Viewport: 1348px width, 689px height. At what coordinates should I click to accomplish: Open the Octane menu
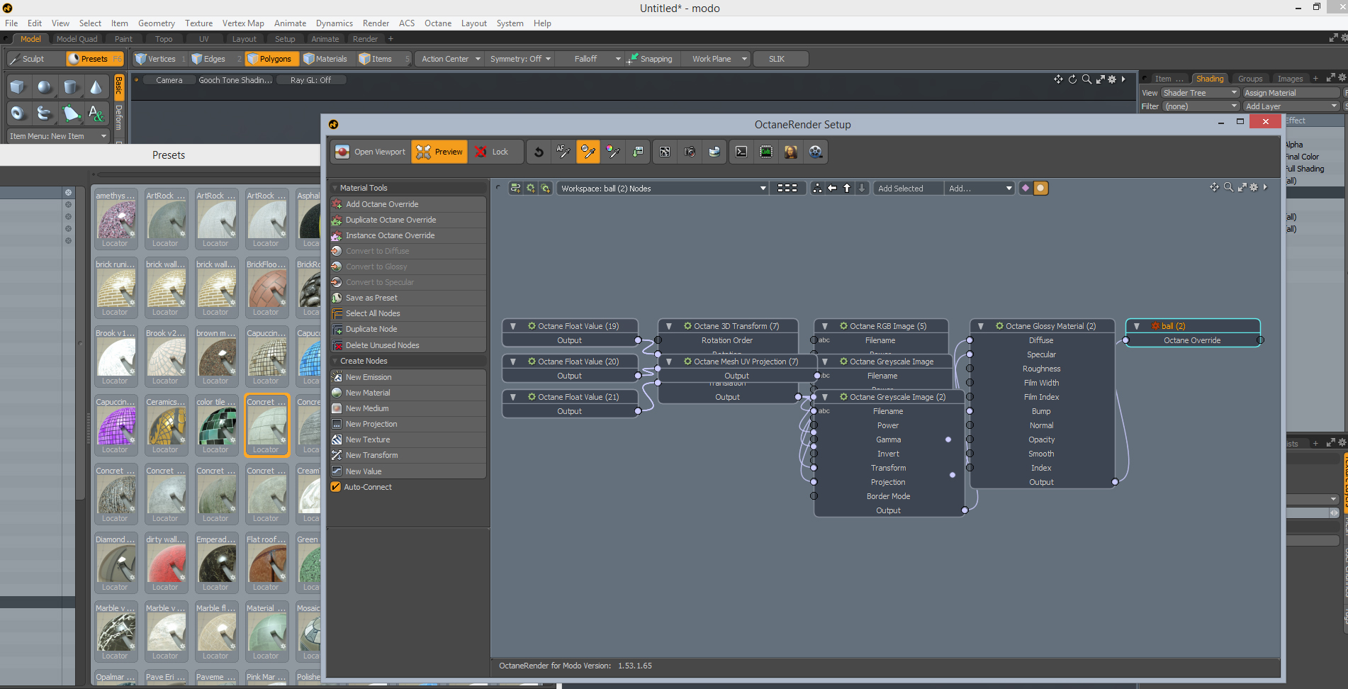tap(438, 23)
